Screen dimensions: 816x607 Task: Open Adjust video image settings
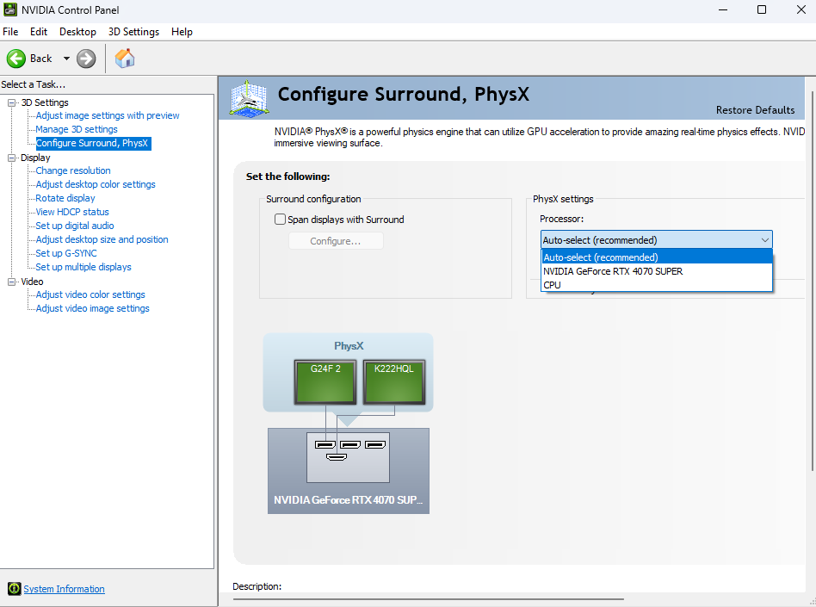[x=92, y=308]
